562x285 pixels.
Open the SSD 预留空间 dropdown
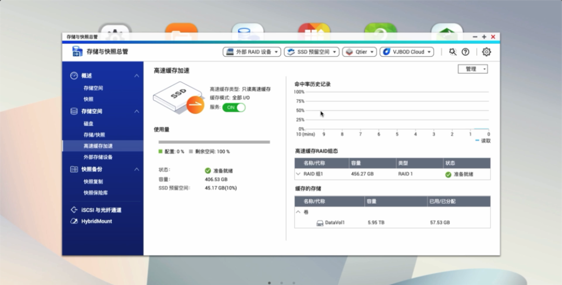click(312, 52)
